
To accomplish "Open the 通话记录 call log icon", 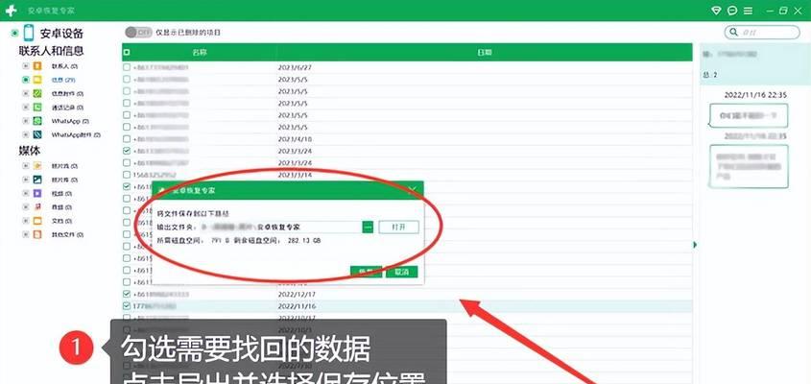I will [x=37, y=108].
